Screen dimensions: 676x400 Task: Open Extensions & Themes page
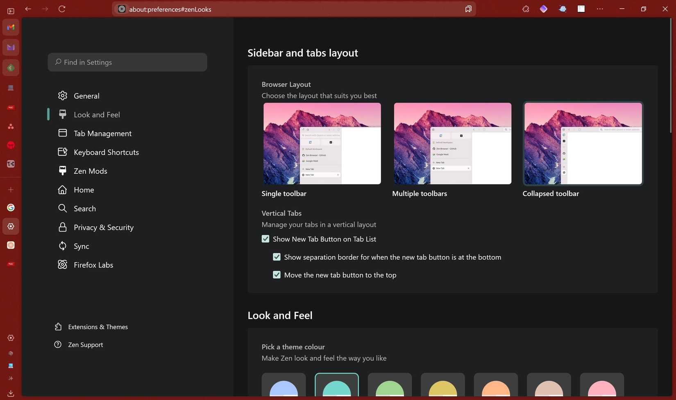(x=98, y=327)
